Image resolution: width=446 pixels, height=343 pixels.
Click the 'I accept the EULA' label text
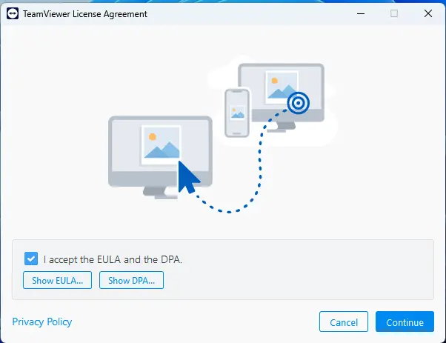click(113, 259)
